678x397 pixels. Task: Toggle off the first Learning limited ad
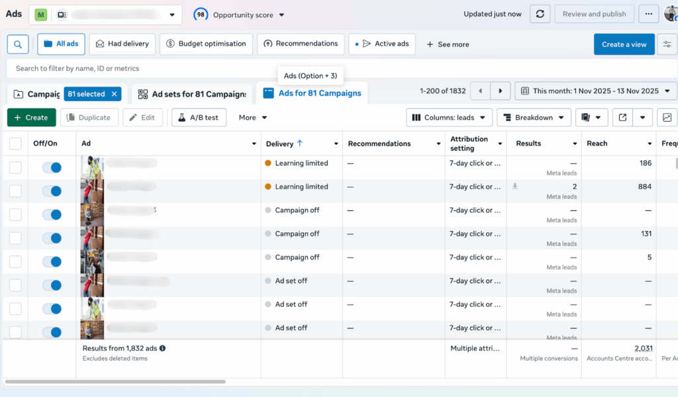click(52, 168)
